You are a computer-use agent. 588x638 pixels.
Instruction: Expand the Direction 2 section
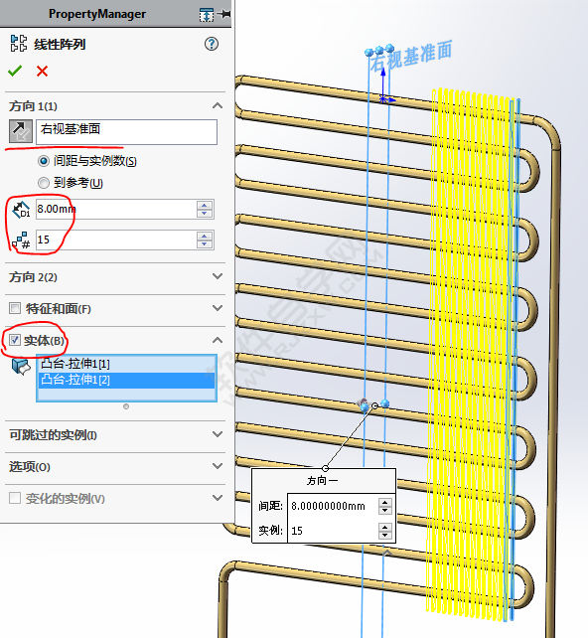(218, 276)
